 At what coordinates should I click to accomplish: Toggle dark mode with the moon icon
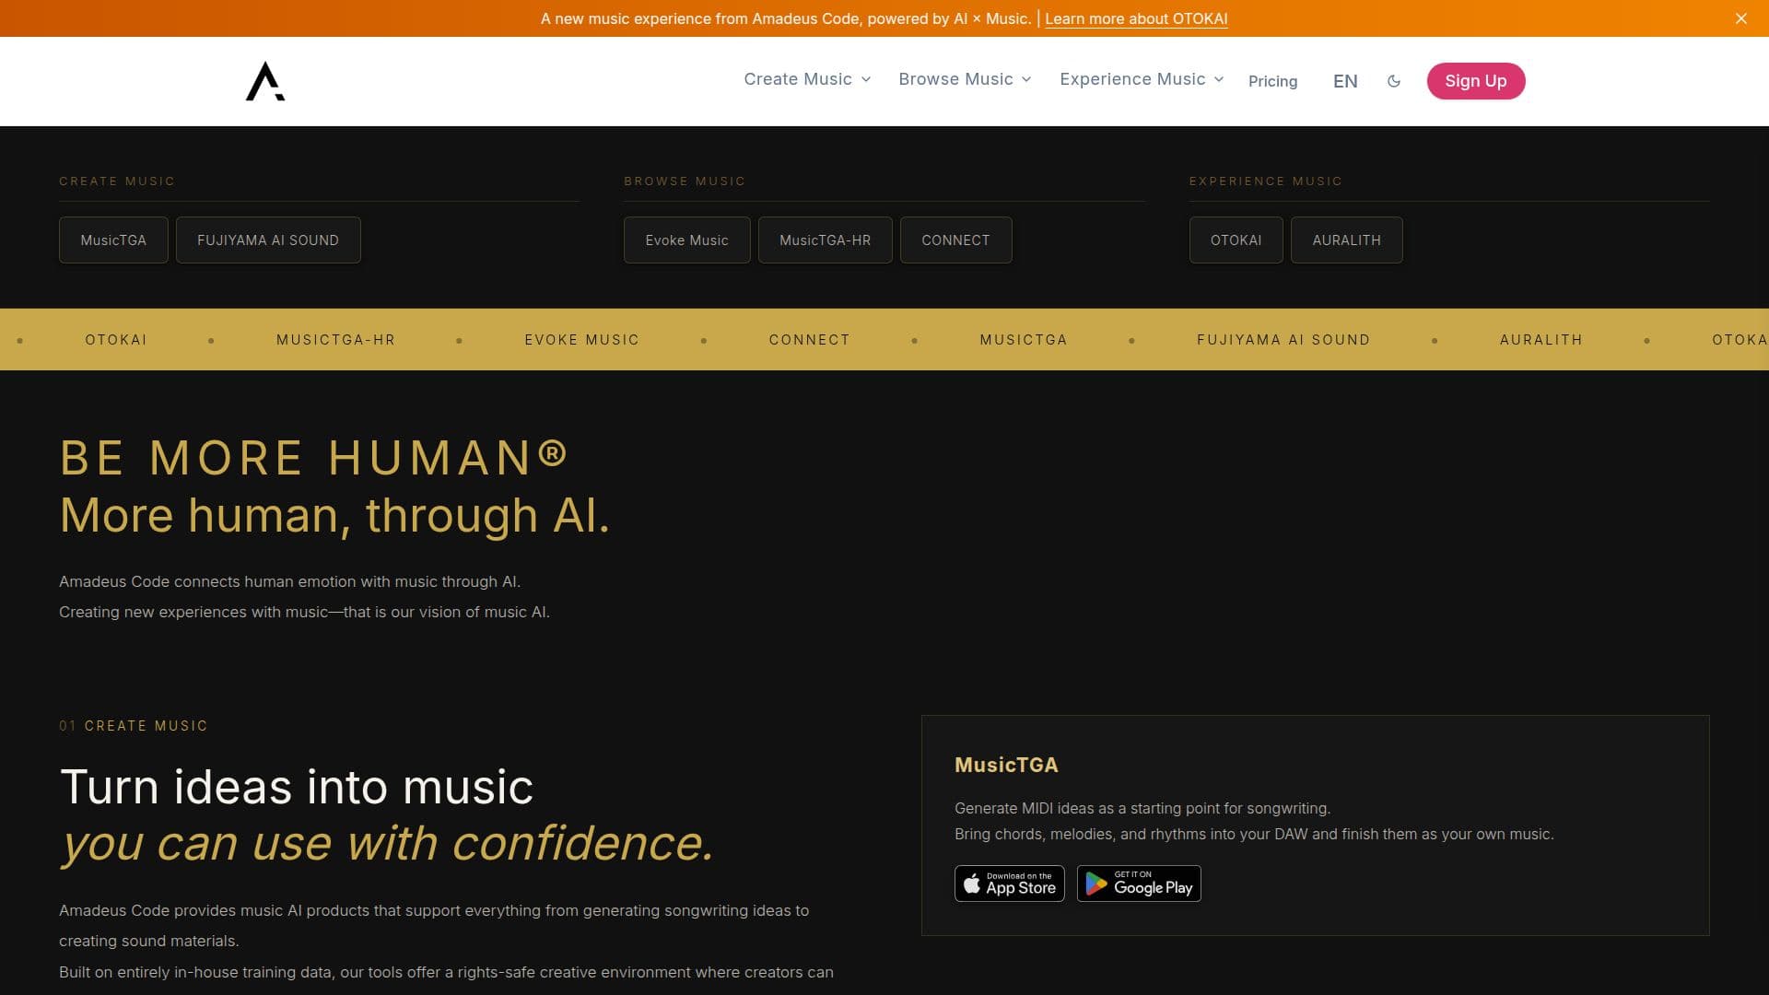(1394, 81)
